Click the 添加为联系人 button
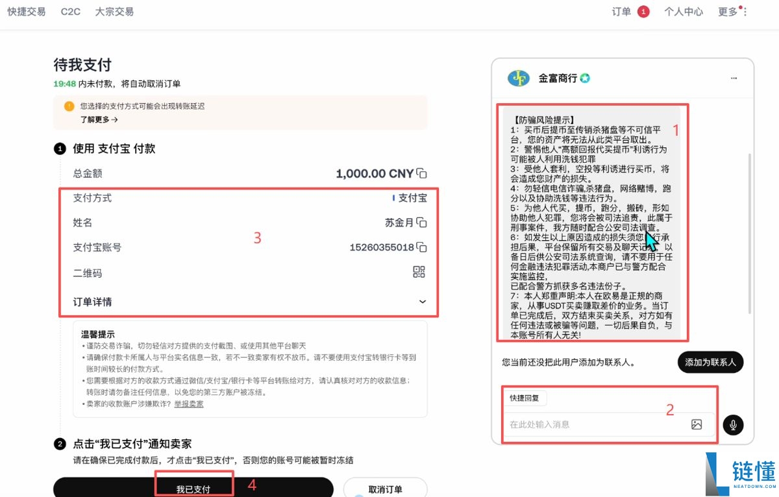Viewport: 779px width, 497px height. (710, 362)
